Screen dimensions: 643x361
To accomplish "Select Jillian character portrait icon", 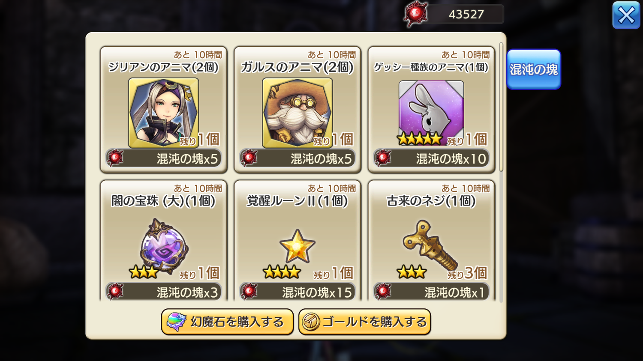I will click(x=163, y=113).
